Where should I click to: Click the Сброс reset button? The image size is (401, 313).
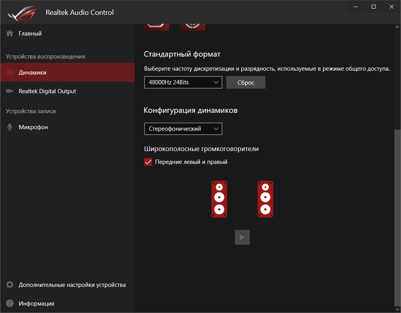tap(245, 82)
